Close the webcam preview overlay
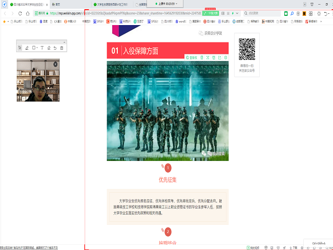This screenshot has height=250, width=333. pos(55,64)
